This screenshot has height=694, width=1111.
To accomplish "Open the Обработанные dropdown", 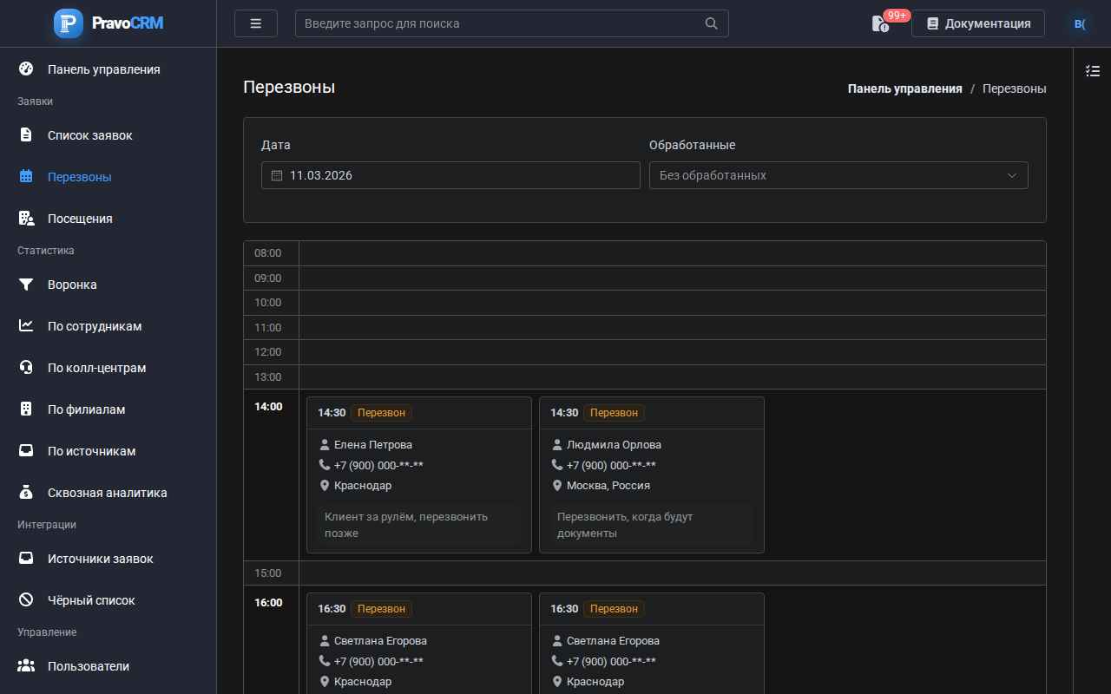I will (838, 175).
